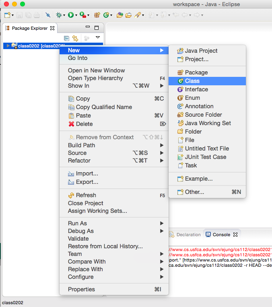Expand the Build Path submenu
Image resolution: width=272 pixels, height=307 pixels.
114,145
